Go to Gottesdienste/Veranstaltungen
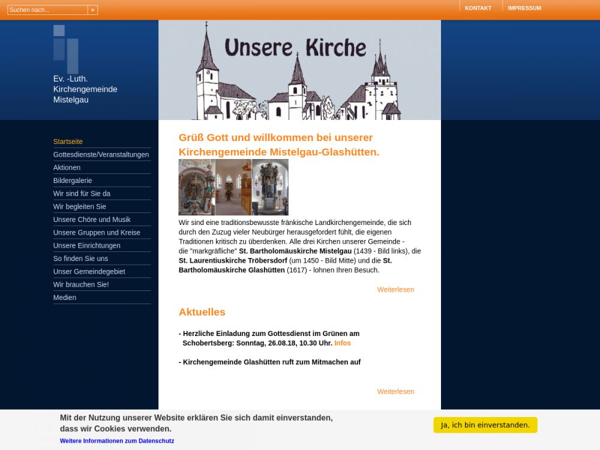The width and height of the screenshot is (600, 450). 101,155
